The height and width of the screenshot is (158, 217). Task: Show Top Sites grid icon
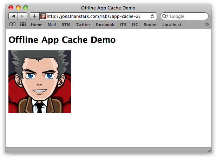23,25
